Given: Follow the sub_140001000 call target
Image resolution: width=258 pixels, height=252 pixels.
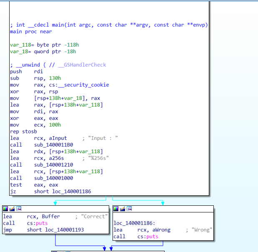Looking at the screenshot, I should pyautogui.click(x=53, y=178).
